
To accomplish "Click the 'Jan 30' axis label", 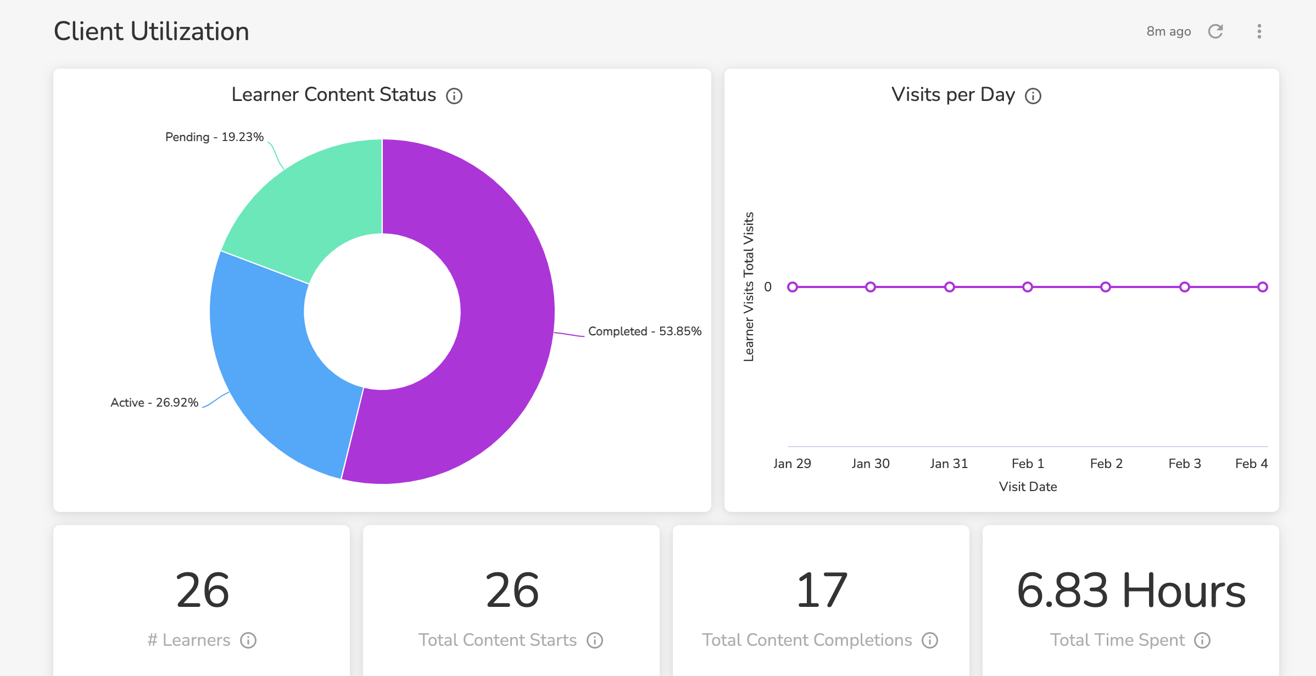I will tap(871, 464).
